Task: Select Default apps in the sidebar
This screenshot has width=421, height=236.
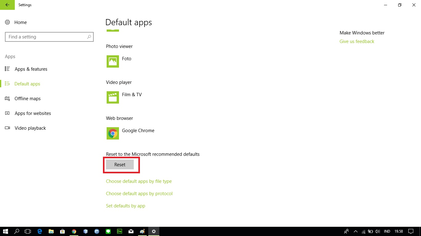Action: click(x=27, y=84)
